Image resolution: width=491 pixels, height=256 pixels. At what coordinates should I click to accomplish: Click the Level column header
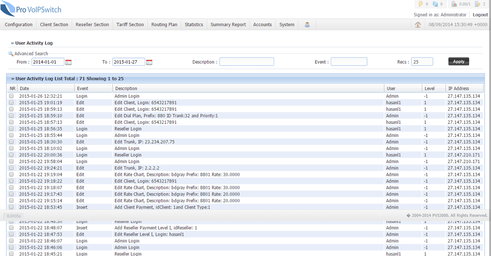pyautogui.click(x=434, y=89)
